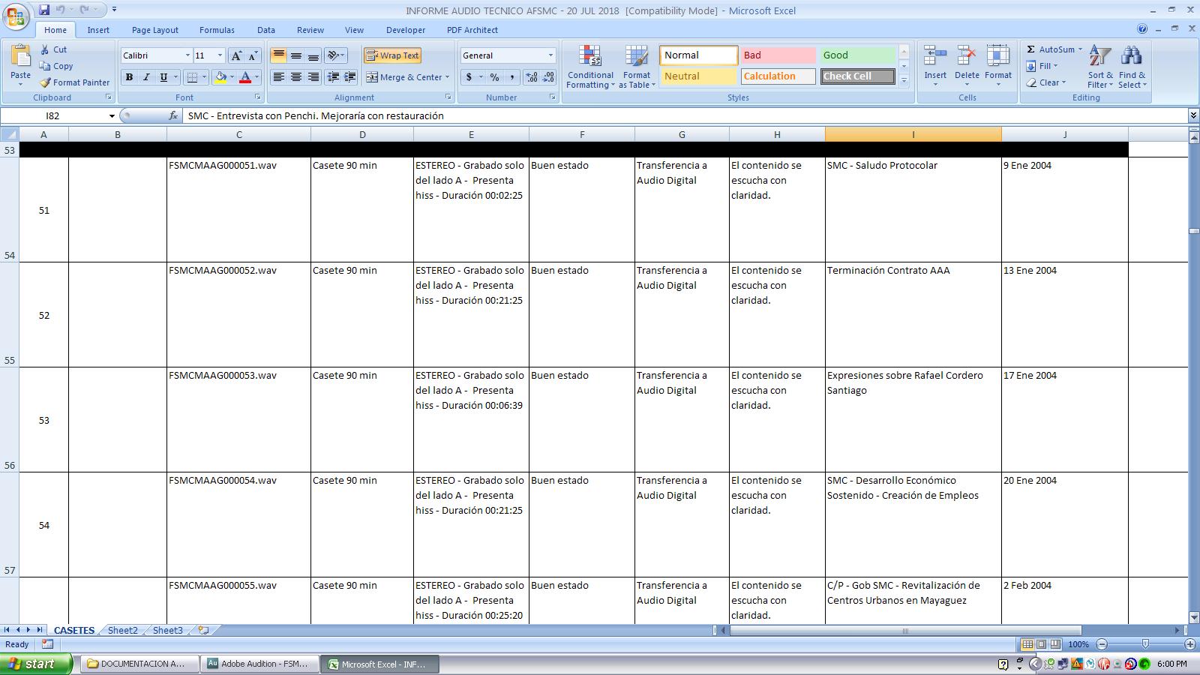Viewport: 1200px width, 675px height.
Task: Click the Find & Select binoculars icon
Action: point(1131,56)
